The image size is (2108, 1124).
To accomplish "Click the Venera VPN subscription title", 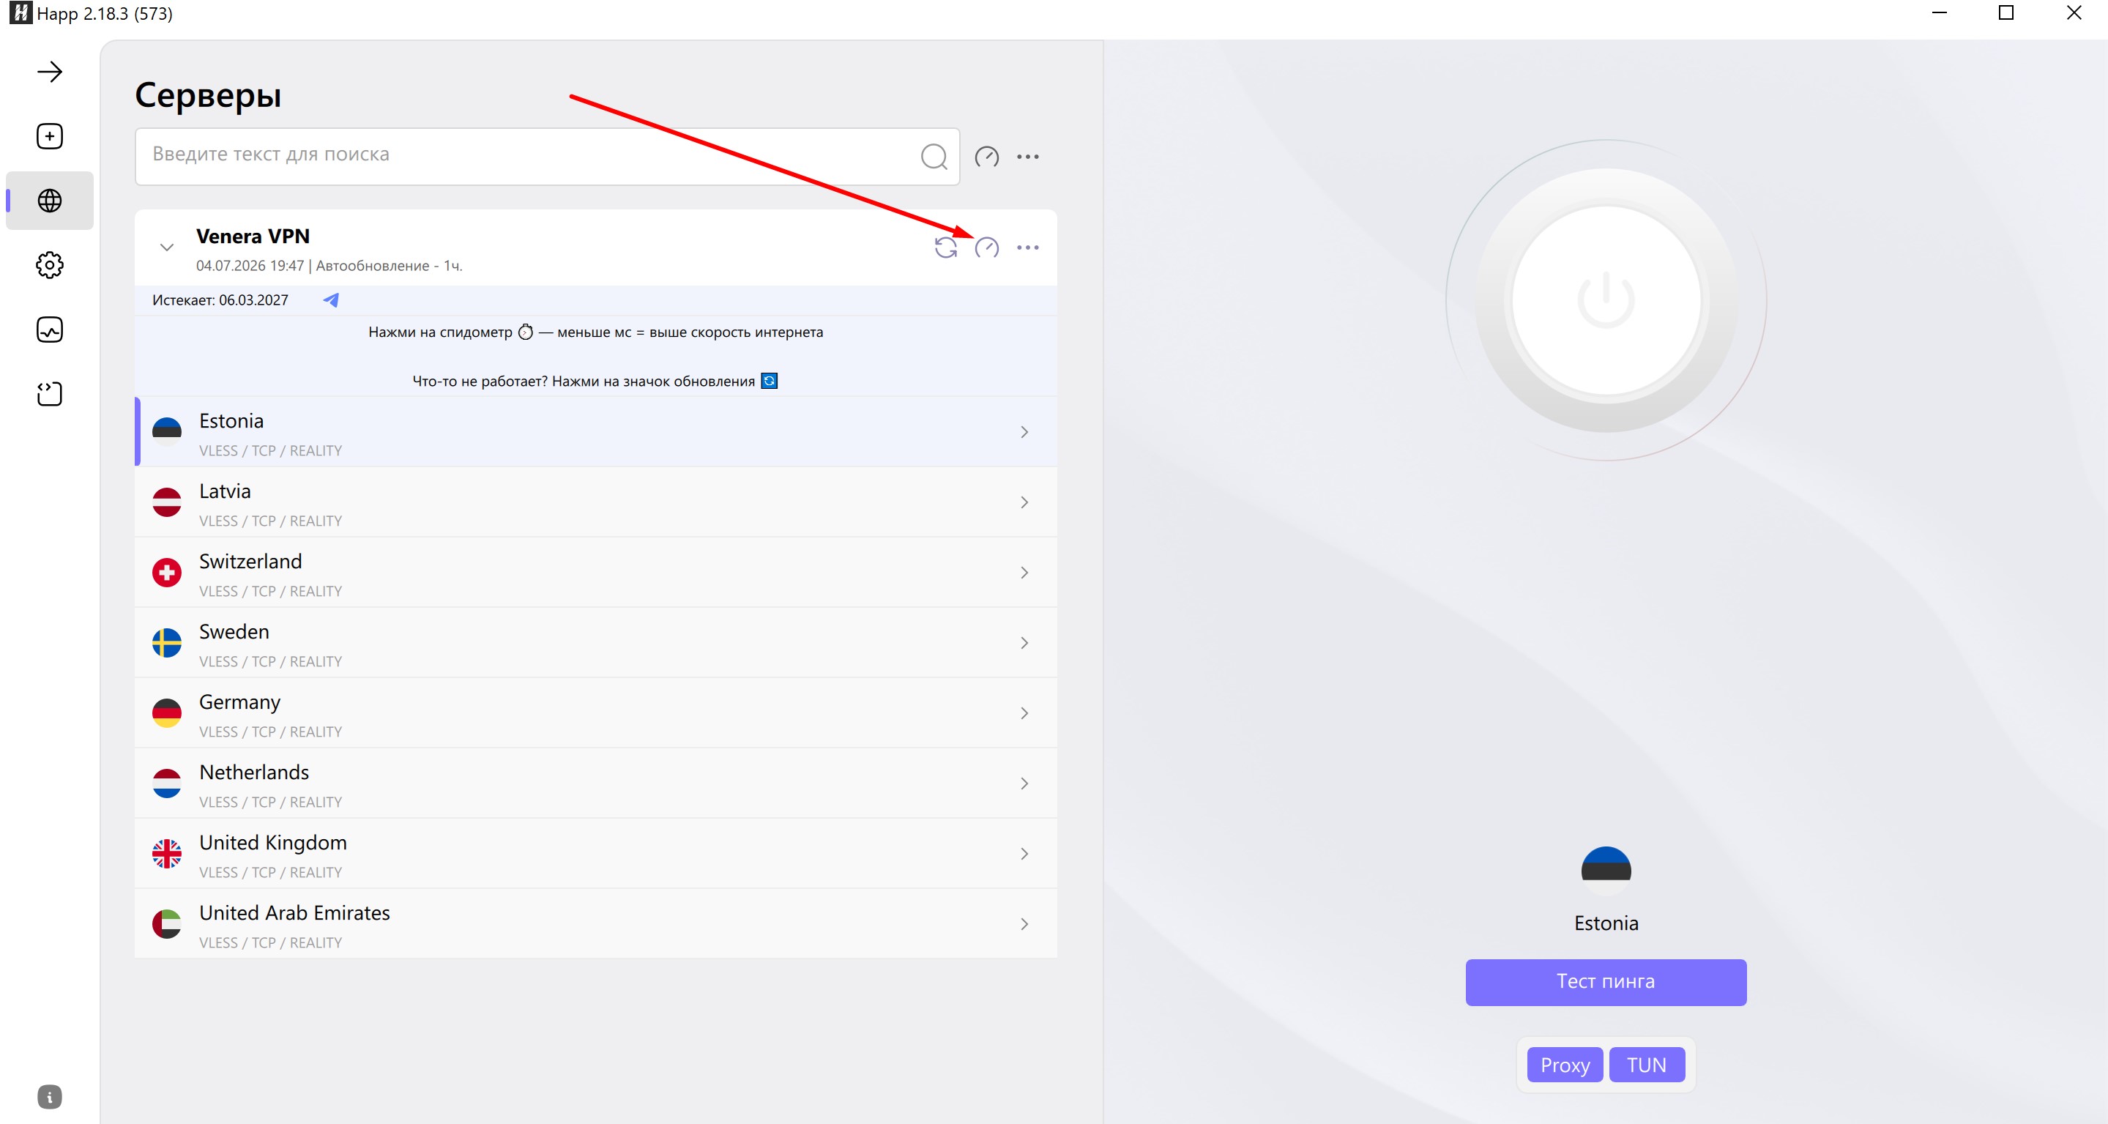I will click(x=253, y=237).
